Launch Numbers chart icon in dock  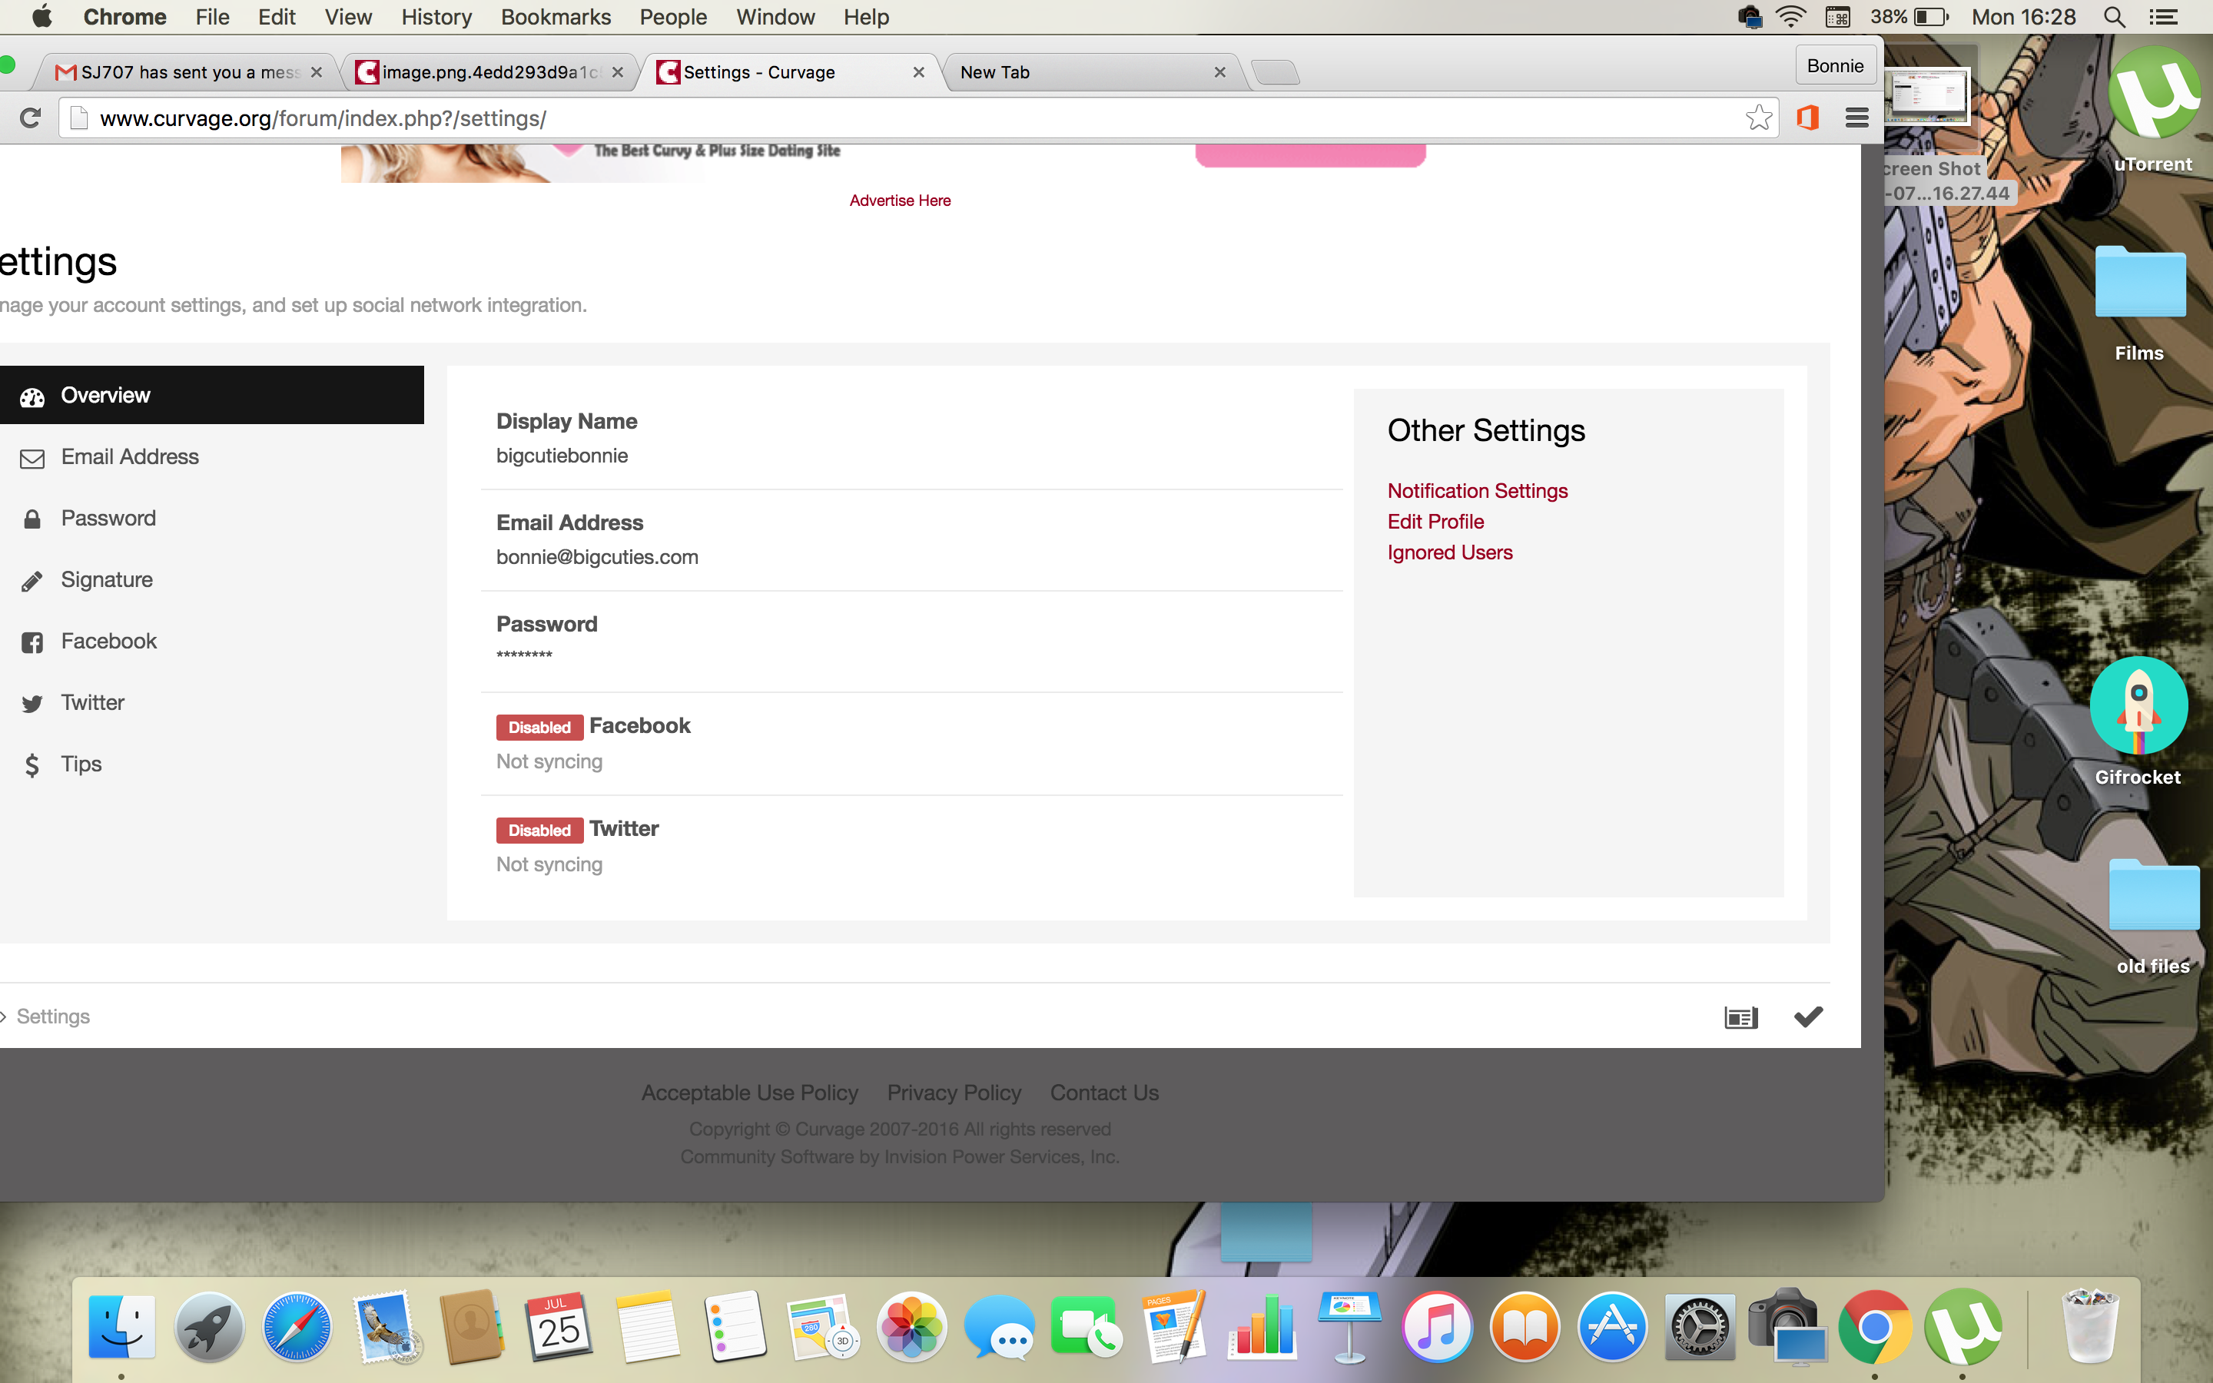click(x=1262, y=1326)
